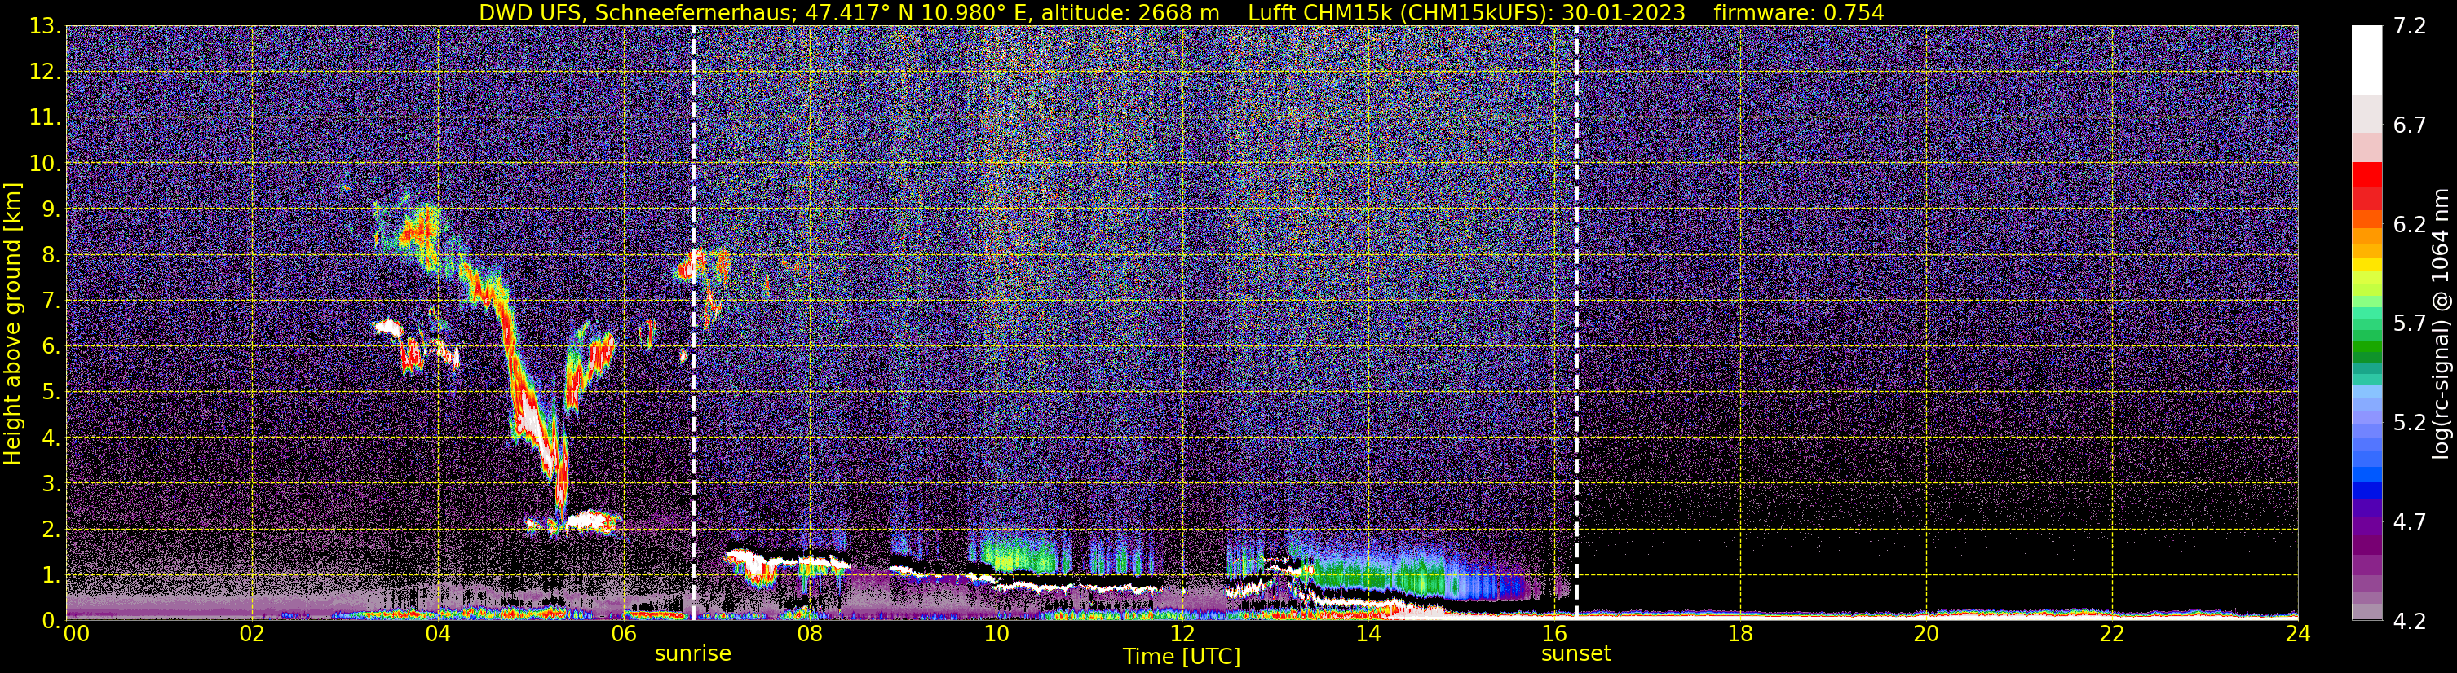2457x673 pixels.
Task: Click the height axis tick '8.'
Action: 52,256
